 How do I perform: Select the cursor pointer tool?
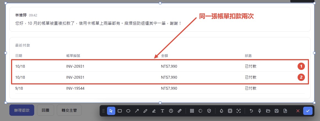(x=111, y=111)
